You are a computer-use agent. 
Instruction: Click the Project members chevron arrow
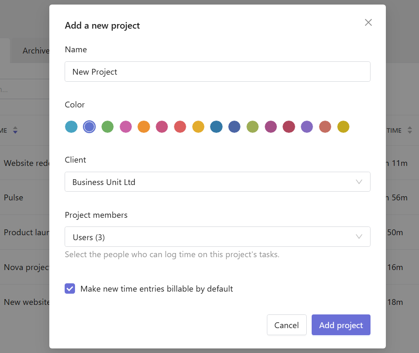359,237
